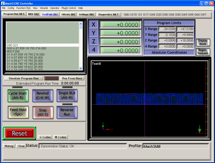215x163 pixels.
Task: Toggle Single BLK (Alt-N) mode
Action: click(x=67, y=95)
